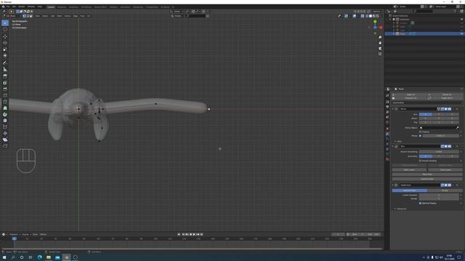Click the viewport zoom magnifier icon
Image resolution: width=465 pixels, height=261 pixels.
tap(380, 38)
